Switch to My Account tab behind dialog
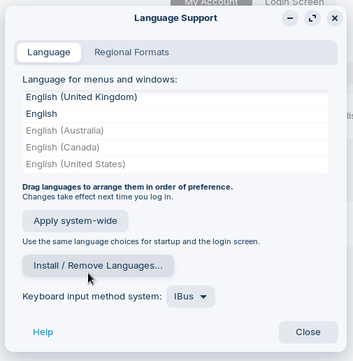Screen dimensions: 353x361 pos(211,3)
